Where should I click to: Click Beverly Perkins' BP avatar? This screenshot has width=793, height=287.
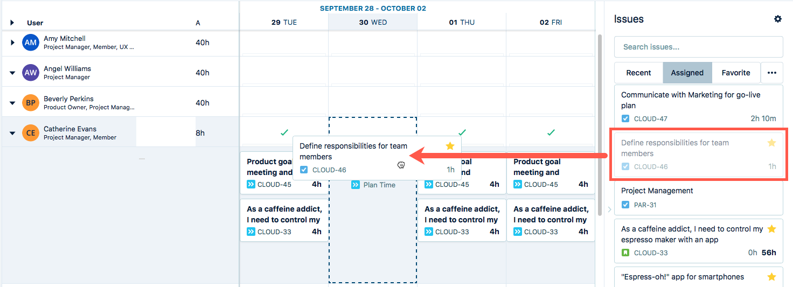tap(31, 103)
